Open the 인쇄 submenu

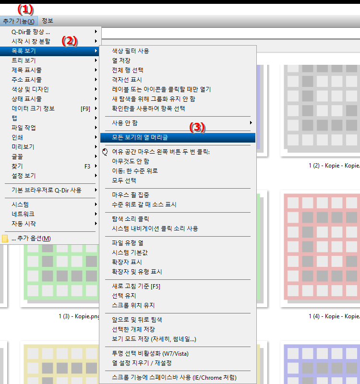(50, 137)
